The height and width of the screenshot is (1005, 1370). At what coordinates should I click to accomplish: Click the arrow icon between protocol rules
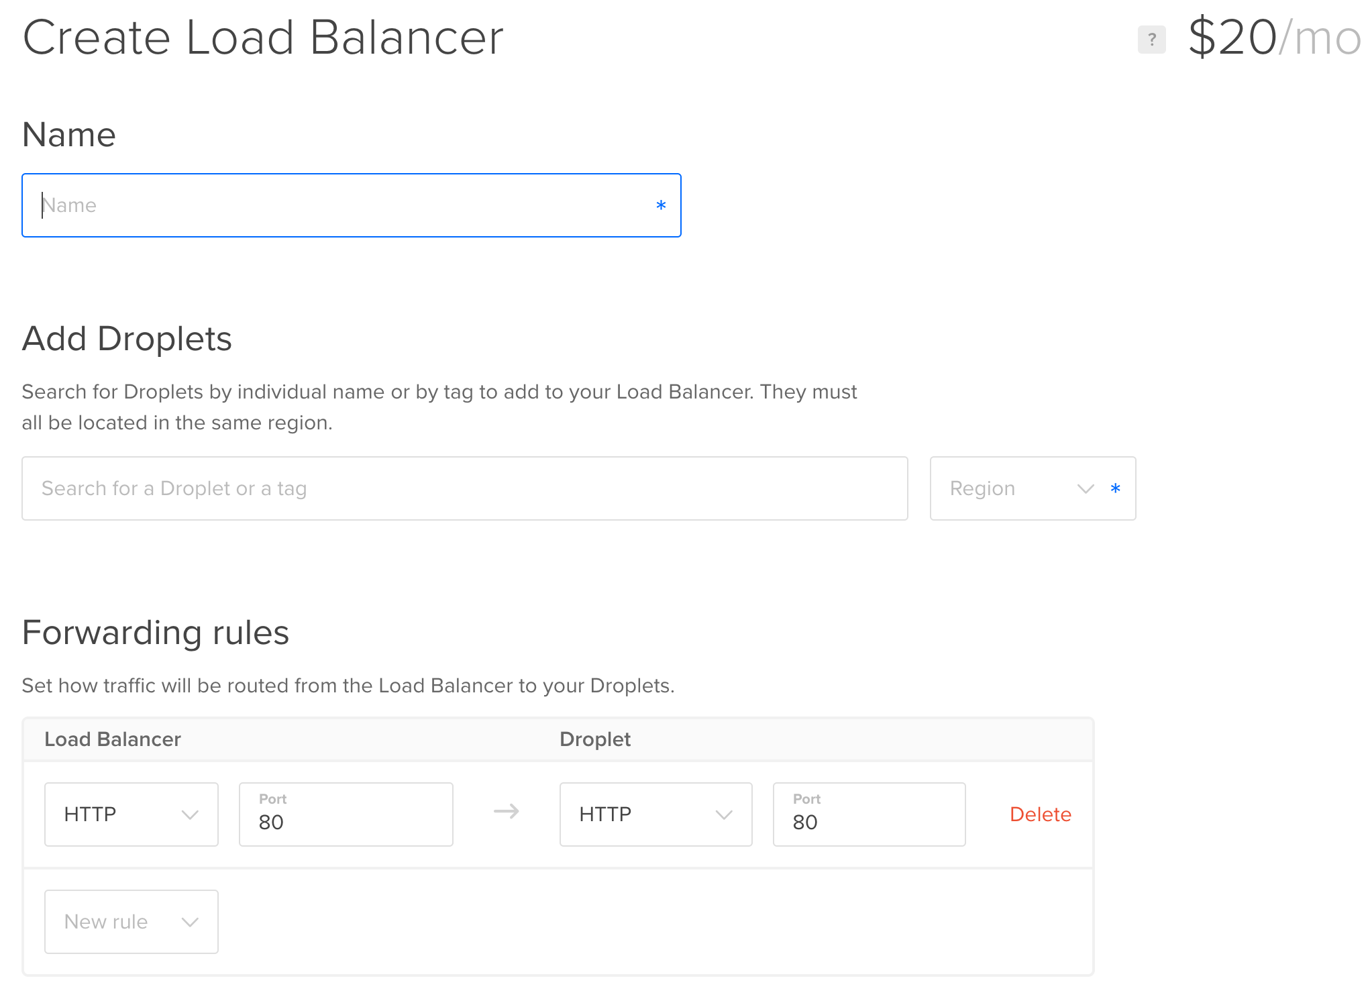tap(506, 814)
